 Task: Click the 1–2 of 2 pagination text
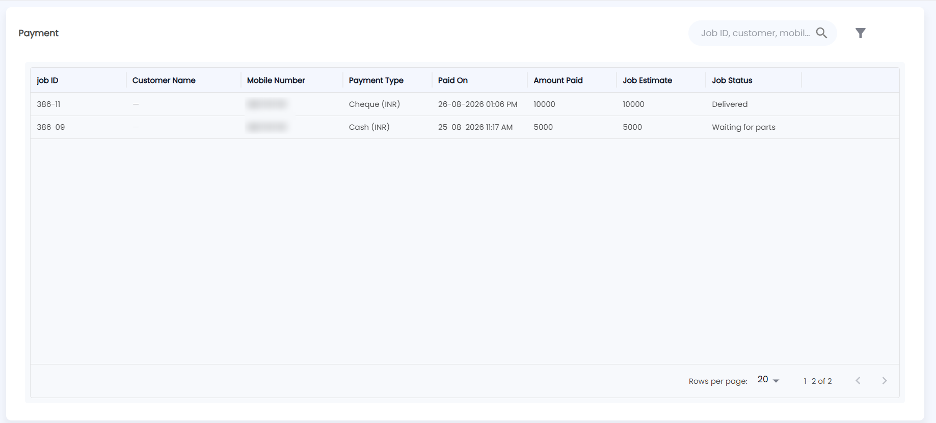[x=818, y=381]
